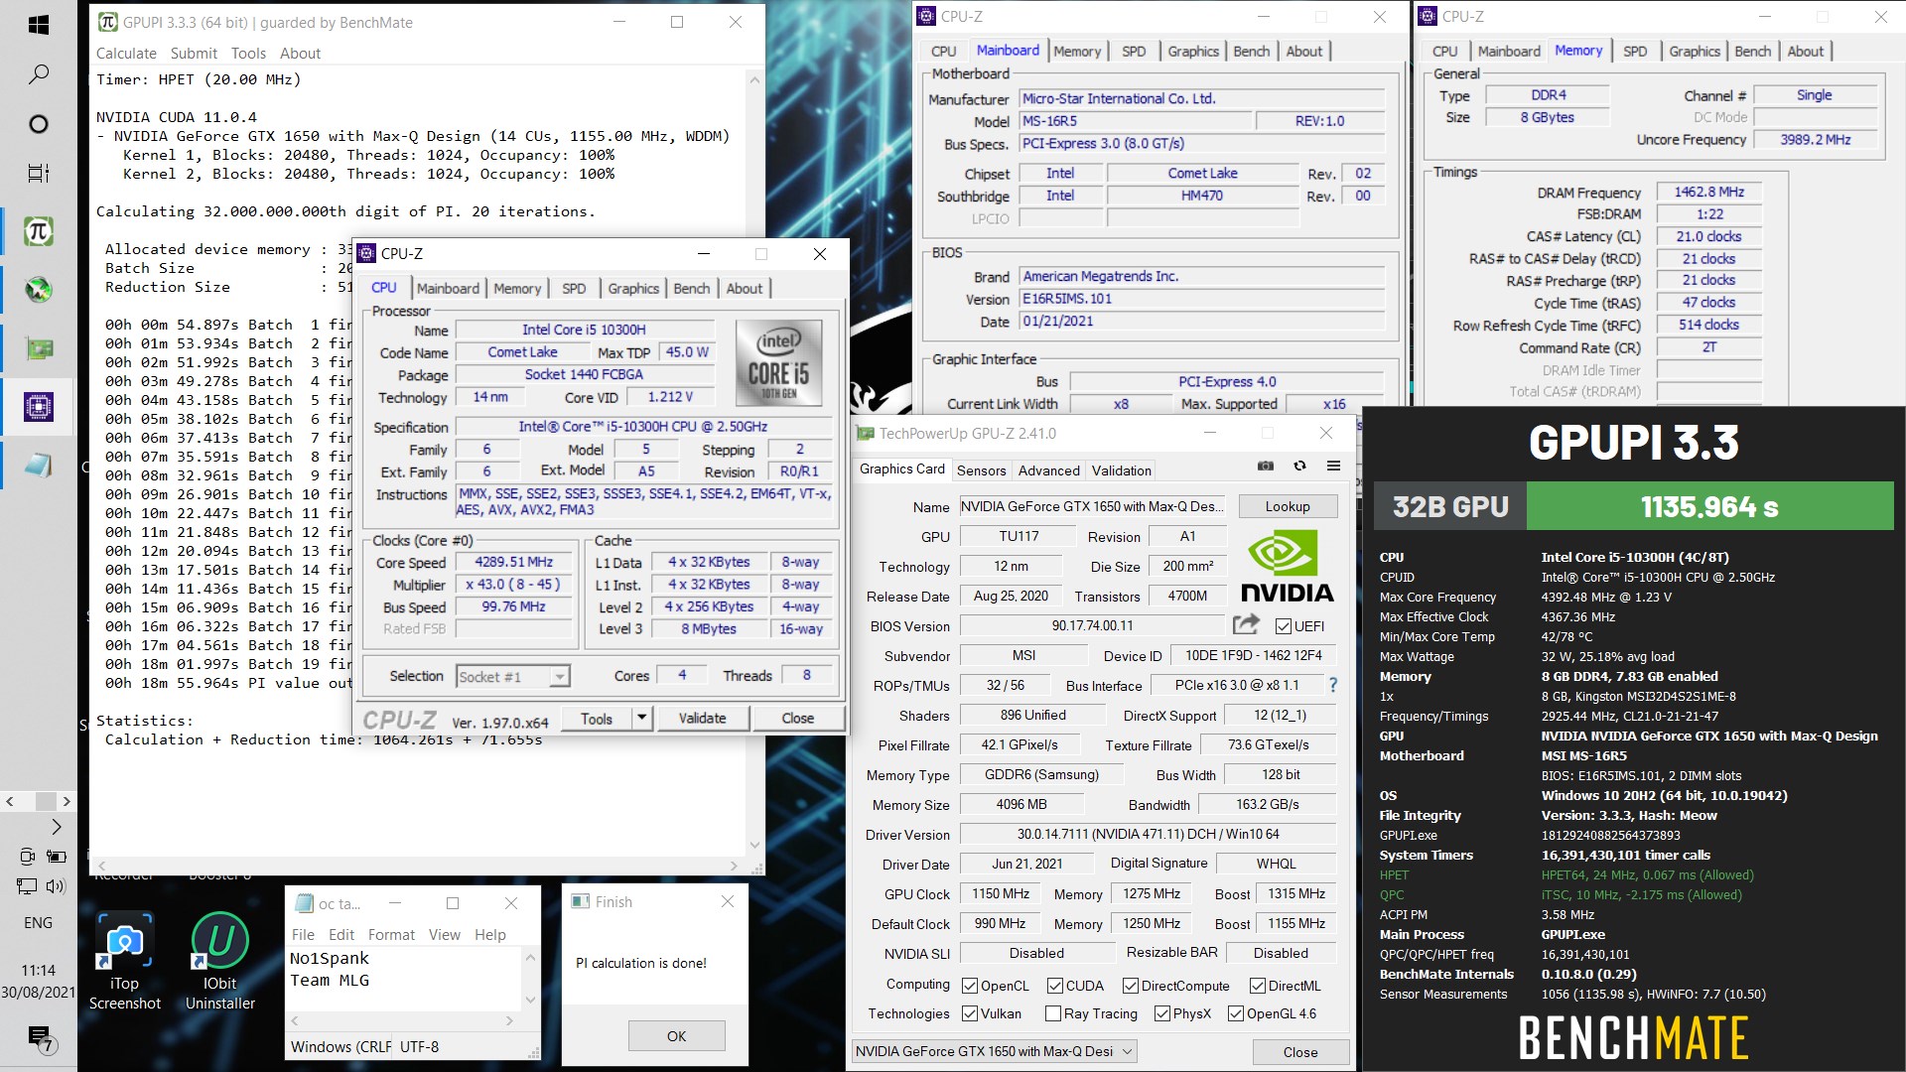The image size is (1906, 1072).
Task: Click the network tray icon
Action: (27, 886)
